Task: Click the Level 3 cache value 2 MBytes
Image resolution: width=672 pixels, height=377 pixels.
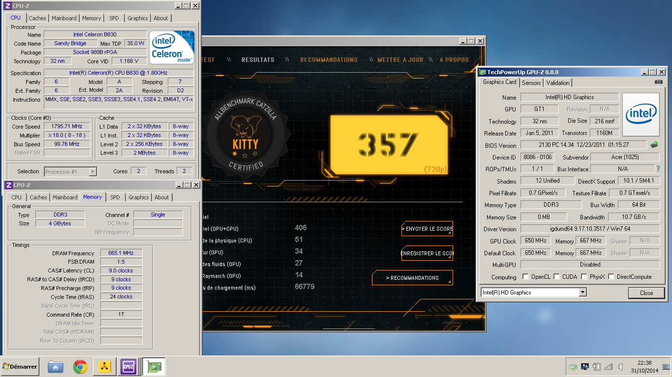Action: tap(144, 153)
